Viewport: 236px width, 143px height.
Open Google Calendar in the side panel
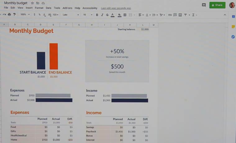233,17
